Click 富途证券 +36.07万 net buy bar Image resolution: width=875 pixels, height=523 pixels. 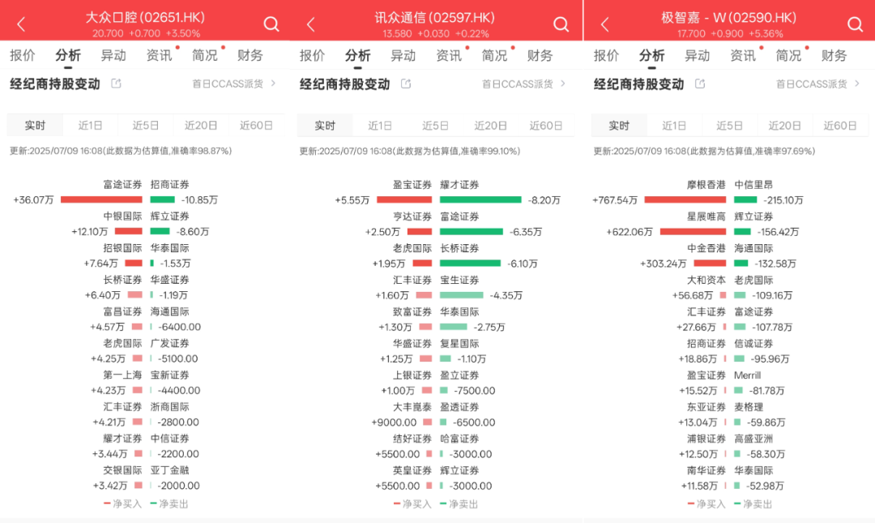pos(101,199)
